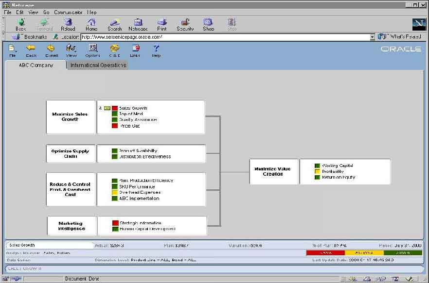Viewport: 429px width, 283px height.
Task: Click the Netscape Reload toolbar icon
Action: (68, 24)
